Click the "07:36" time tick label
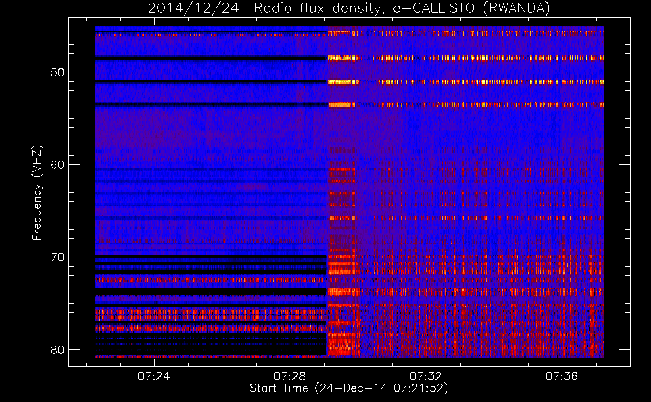Viewport: 651px width, 402px height. pos(562,376)
